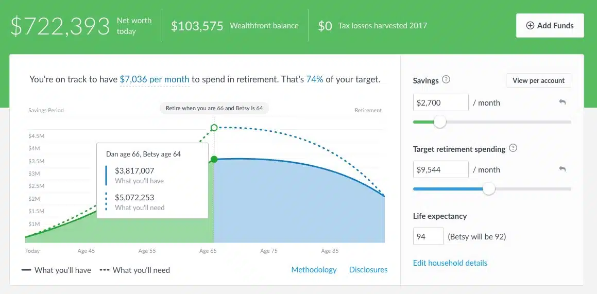
Task: Click the plus icon on Add Funds
Action: [x=530, y=25]
